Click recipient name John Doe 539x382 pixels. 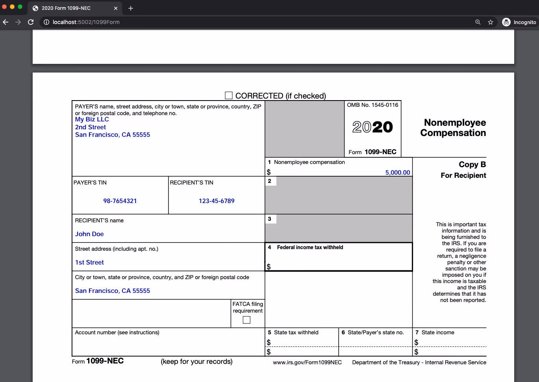tap(89, 234)
